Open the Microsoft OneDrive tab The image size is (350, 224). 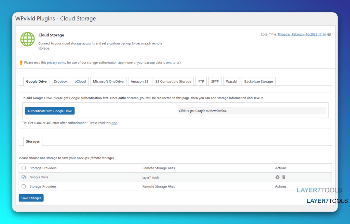coord(108,81)
